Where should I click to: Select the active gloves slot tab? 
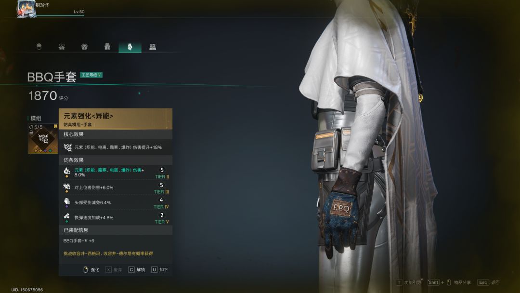pos(130,47)
